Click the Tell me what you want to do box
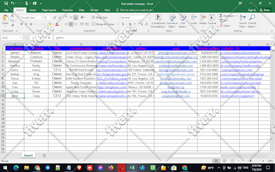Screen dimensions: 275x172 click(135, 10)
